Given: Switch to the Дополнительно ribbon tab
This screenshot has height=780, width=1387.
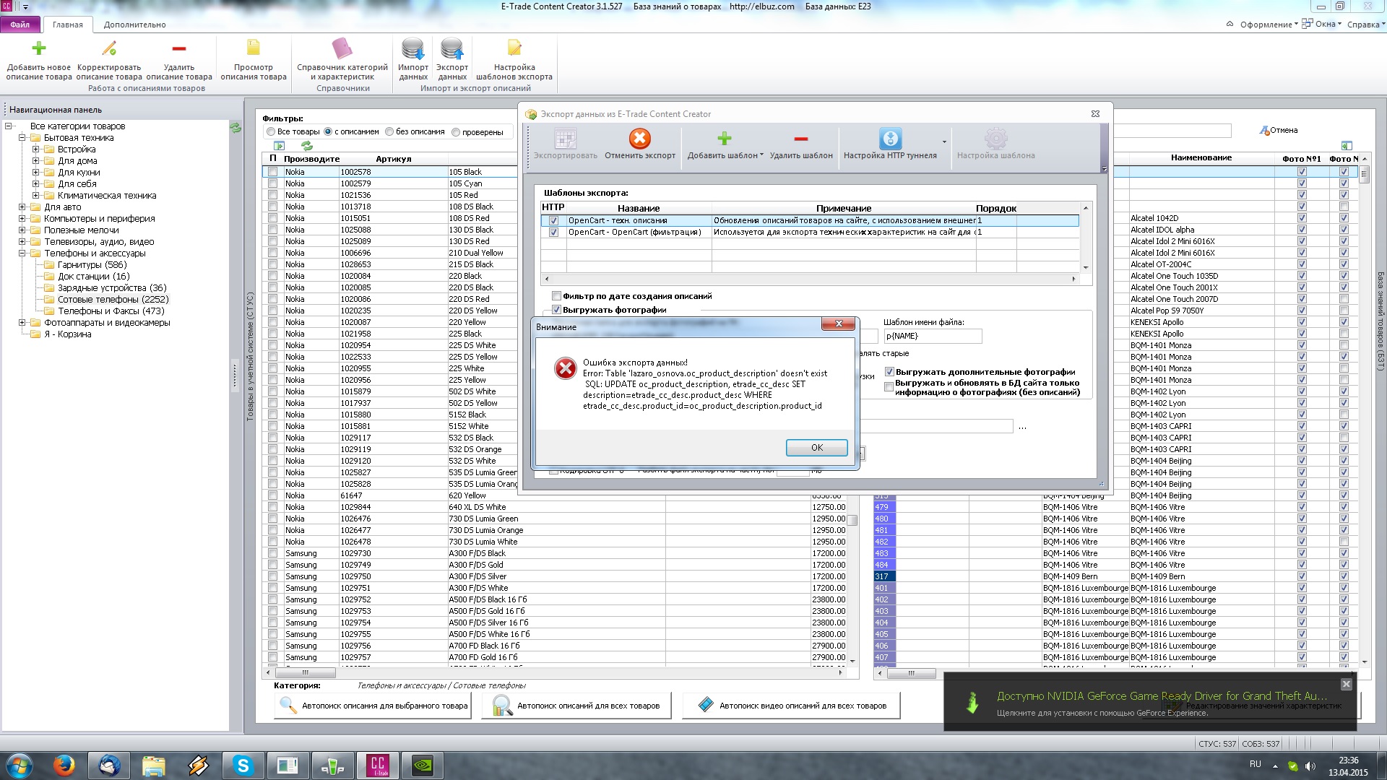Looking at the screenshot, I should (x=134, y=25).
